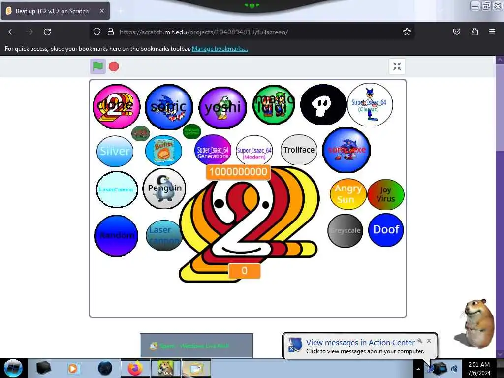Open the Manage bookmarks link
This screenshot has width=504, height=378.
220,49
